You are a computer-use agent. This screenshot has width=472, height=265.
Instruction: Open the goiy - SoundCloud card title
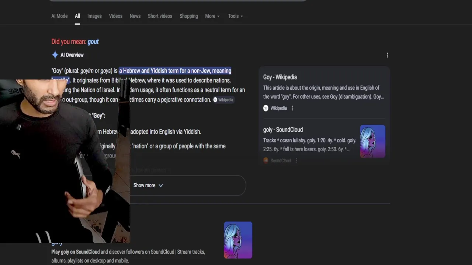(x=283, y=130)
